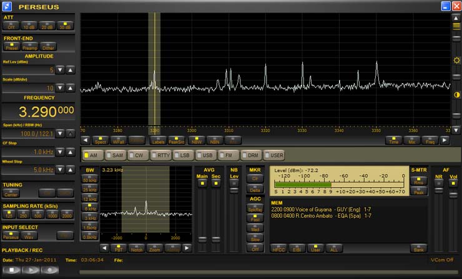Adjust the Vol volume slider handle

pyautogui.click(x=453, y=195)
